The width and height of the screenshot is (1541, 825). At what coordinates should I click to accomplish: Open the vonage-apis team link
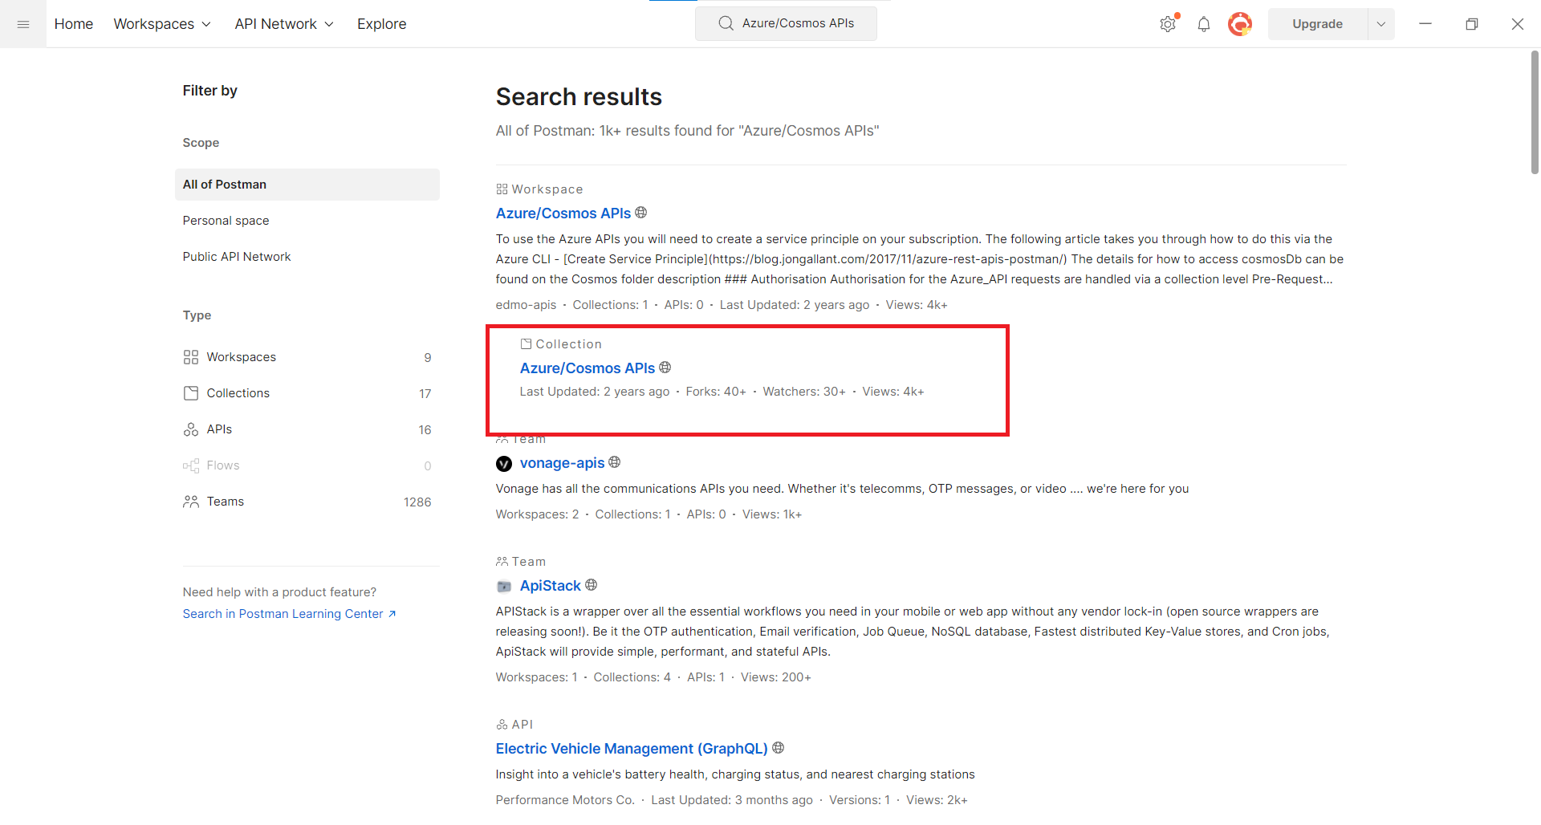pos(563,463)
